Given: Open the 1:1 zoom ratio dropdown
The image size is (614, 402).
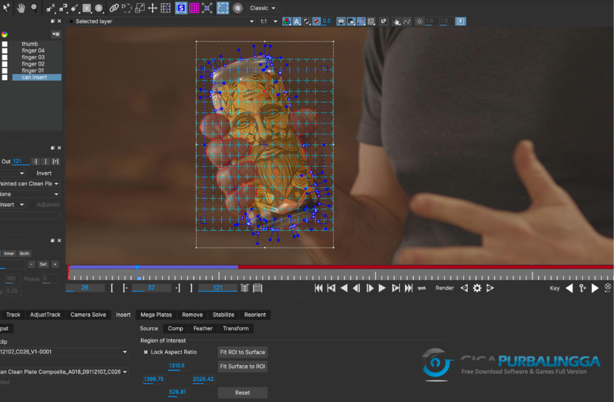Looking at the screenshot, I should coord(269,21).
